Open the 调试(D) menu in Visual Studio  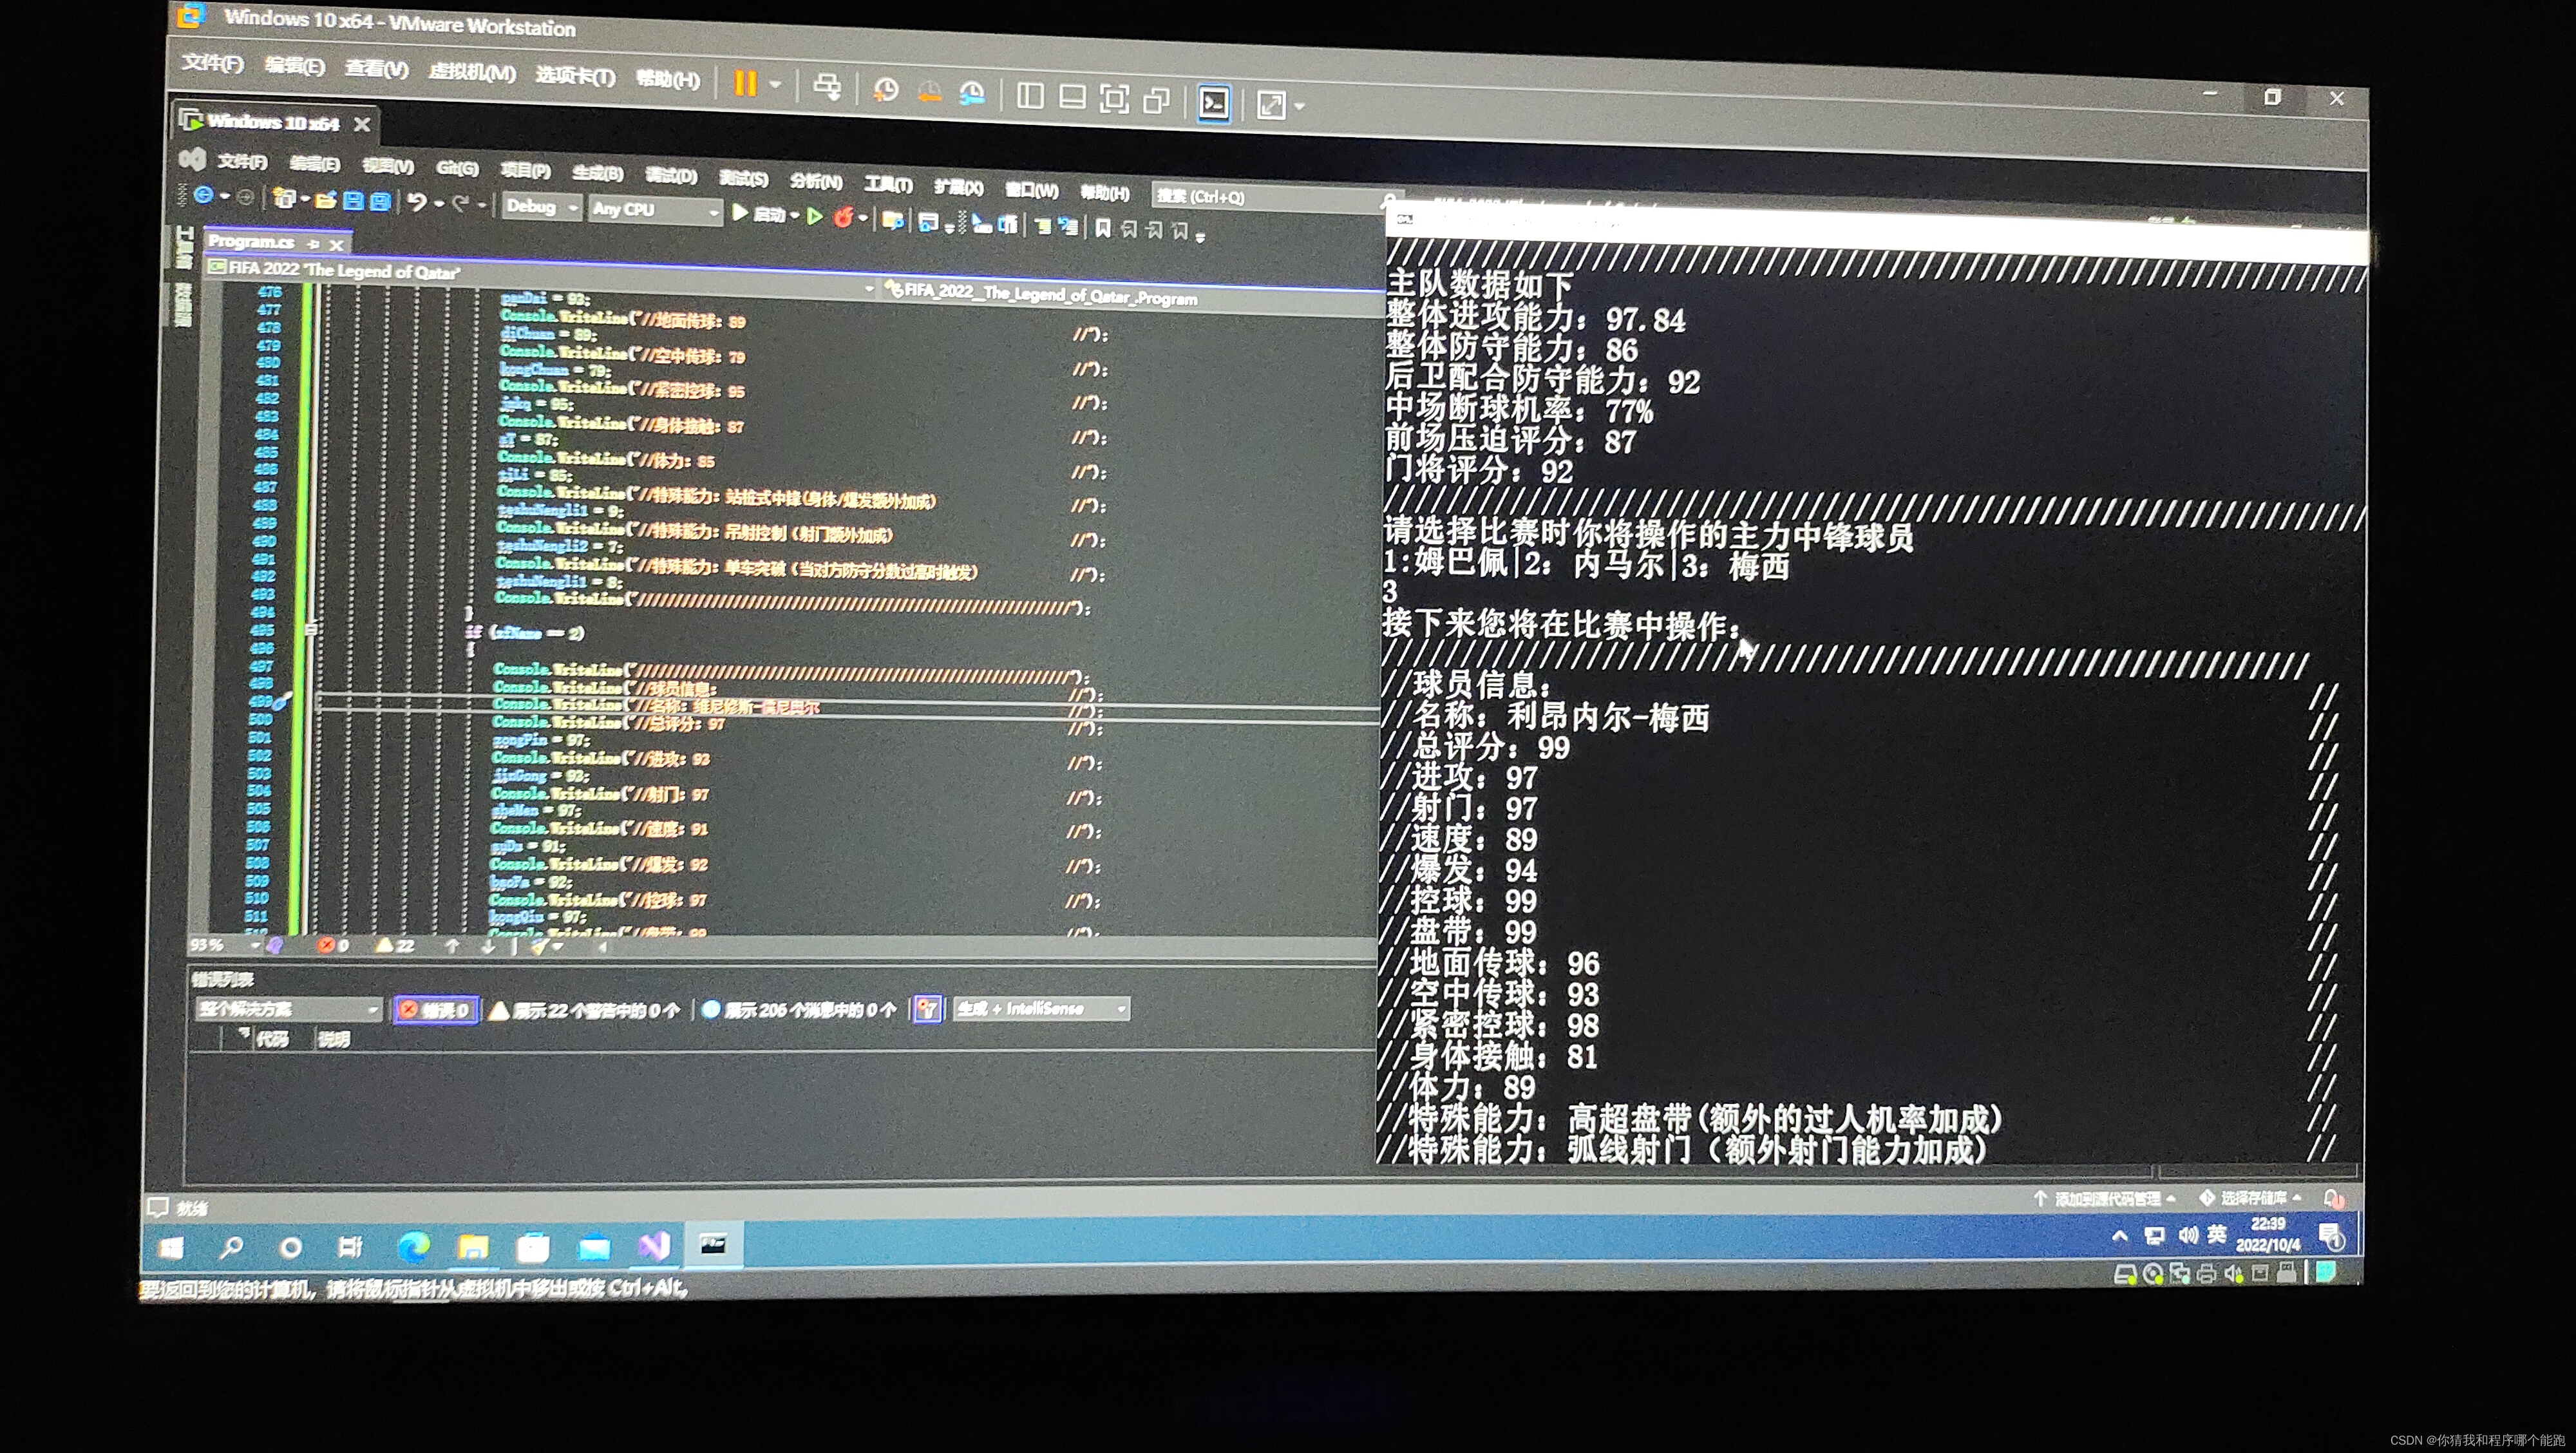pyautogui.click(x=670, y=175)
